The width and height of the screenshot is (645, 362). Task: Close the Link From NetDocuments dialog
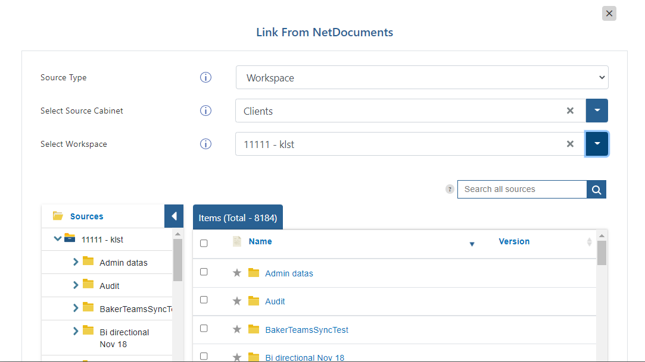(x=609, y=14)
